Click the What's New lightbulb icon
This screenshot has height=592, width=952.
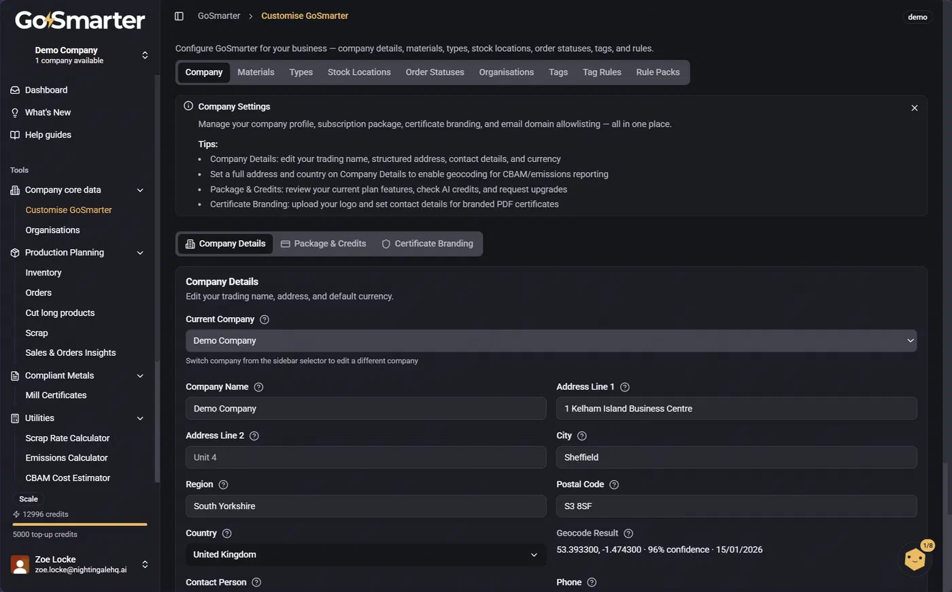coord(15,112)
